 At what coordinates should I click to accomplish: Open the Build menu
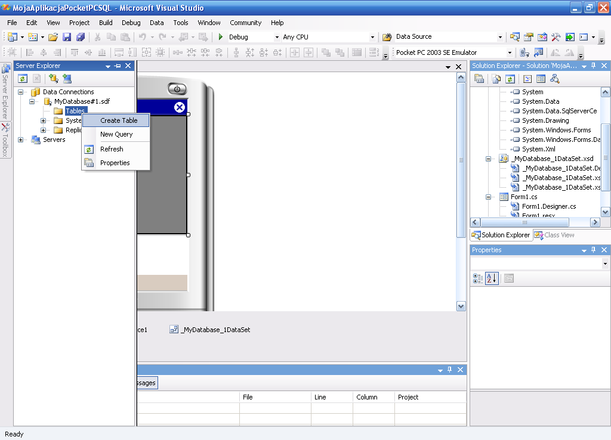[106, 23]
